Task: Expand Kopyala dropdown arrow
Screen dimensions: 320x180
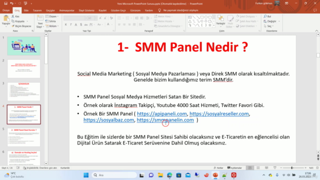Action: point(27,21)
